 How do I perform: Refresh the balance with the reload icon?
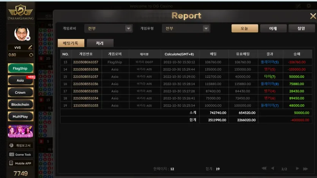tap(31, 55)
